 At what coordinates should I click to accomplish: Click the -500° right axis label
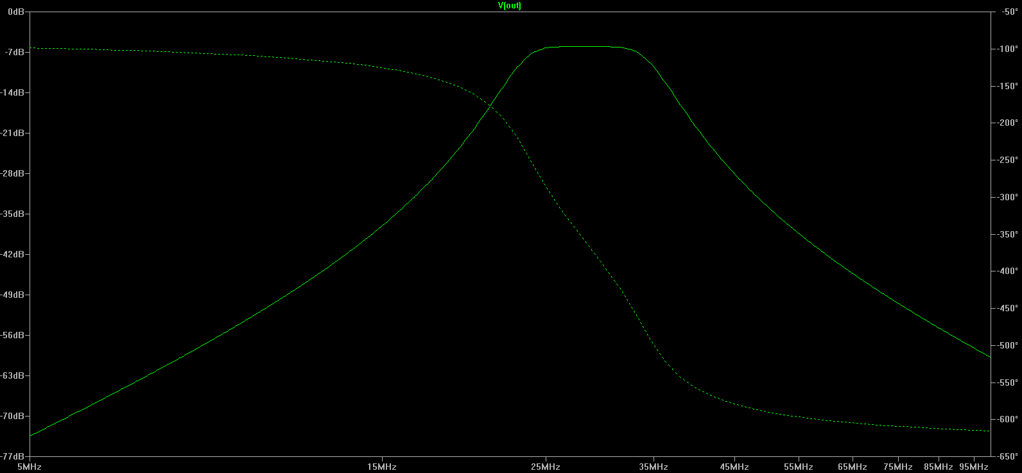[1006, 345]
